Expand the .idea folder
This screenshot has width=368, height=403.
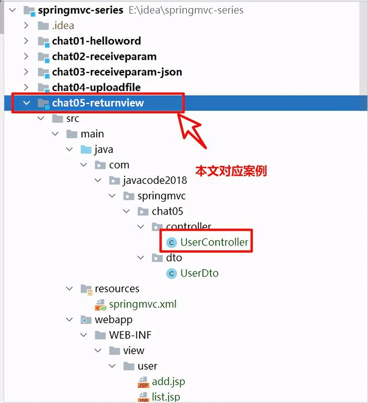tap(26, 25)
